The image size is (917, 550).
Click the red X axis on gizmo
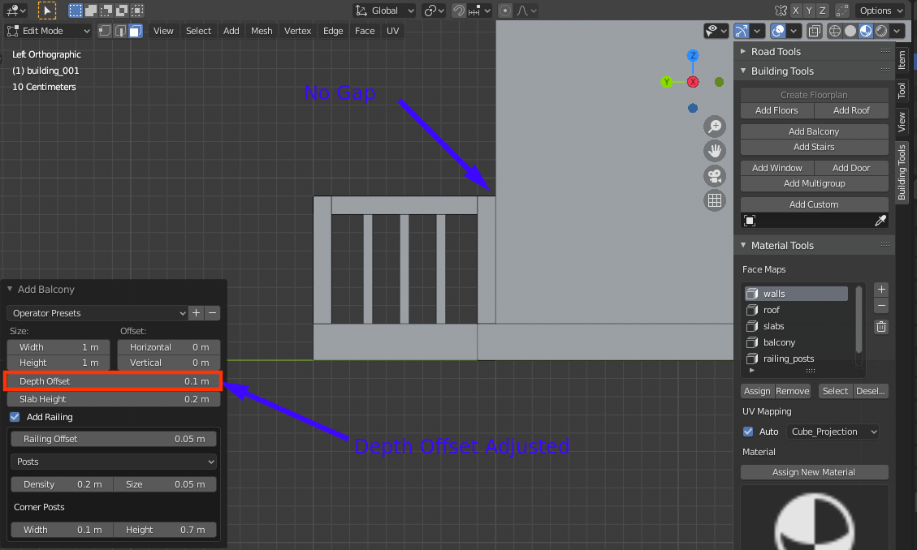coord(693,82)
